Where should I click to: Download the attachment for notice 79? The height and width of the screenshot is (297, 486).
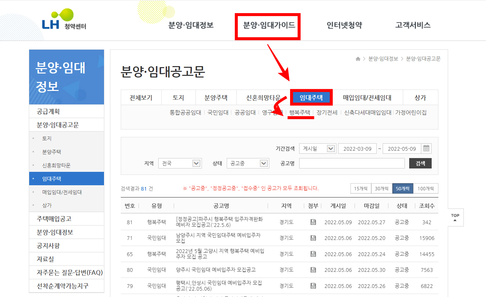pyautogui.click(x=313, y=286)
